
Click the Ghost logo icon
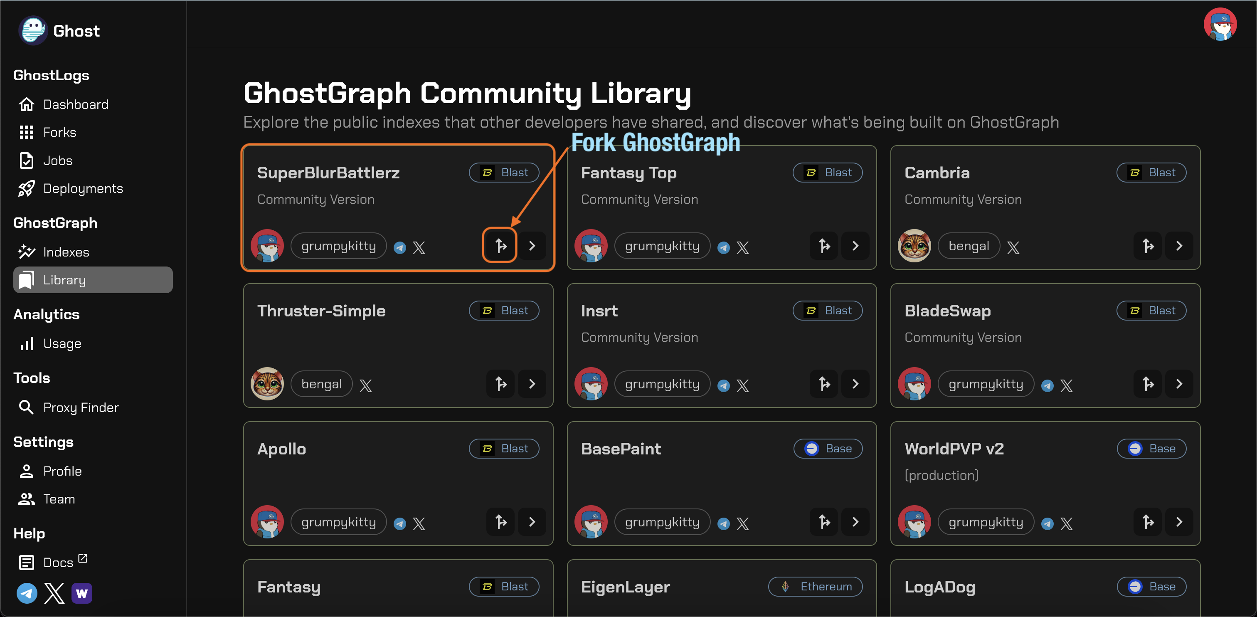33,30
